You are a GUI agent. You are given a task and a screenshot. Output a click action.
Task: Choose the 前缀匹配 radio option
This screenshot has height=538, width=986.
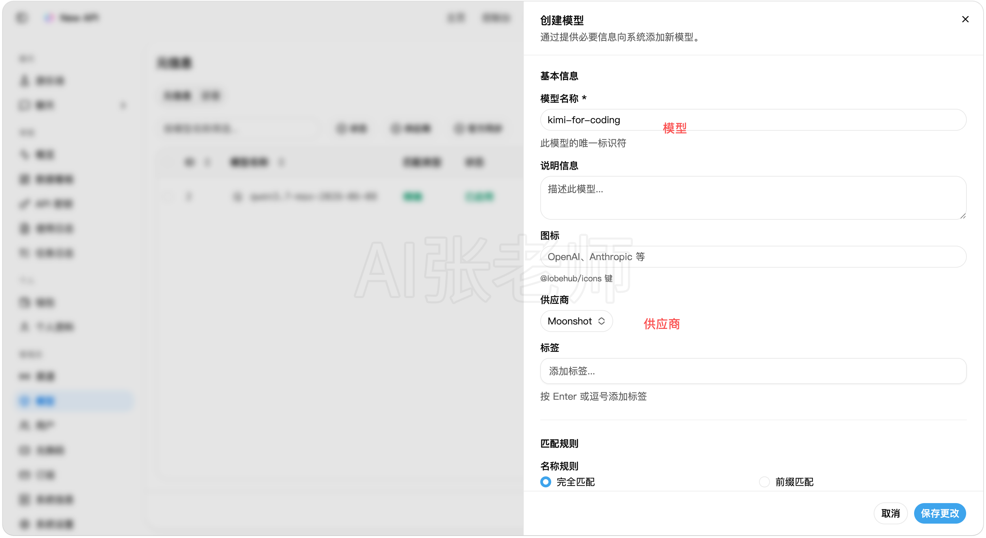pos(764,482)
